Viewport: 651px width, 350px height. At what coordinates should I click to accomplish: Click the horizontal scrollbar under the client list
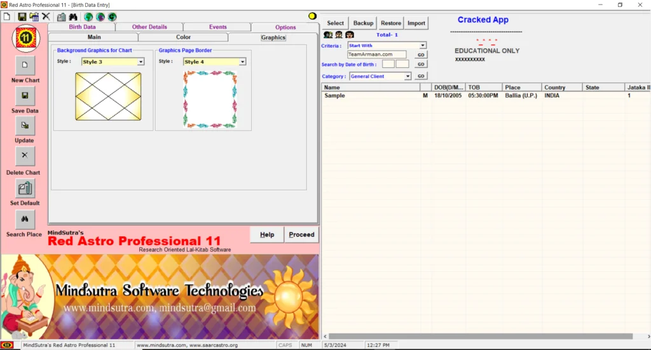[481, 336]
